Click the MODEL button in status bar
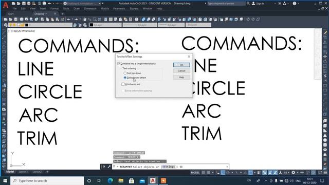This screenshot has width=329, height=185. point(195,173)
